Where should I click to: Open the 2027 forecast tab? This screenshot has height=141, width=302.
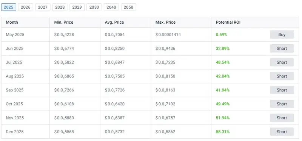pyautogui.click(x=43, y=7)
